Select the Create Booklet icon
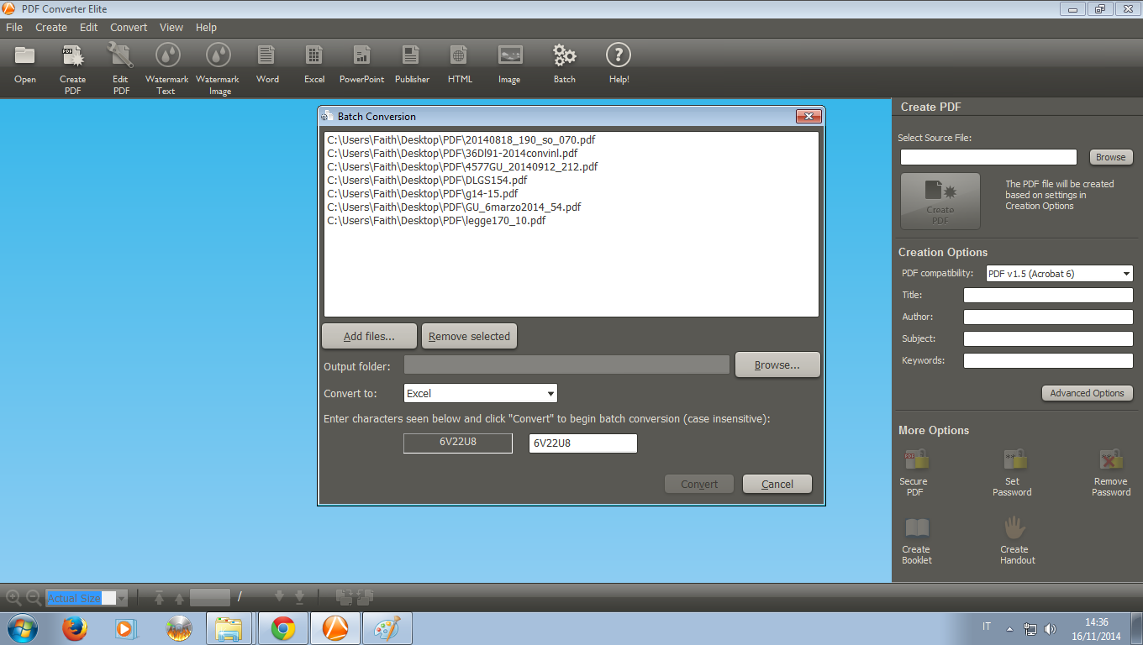This screenshot has height=645, width=1143. (917, 528)
